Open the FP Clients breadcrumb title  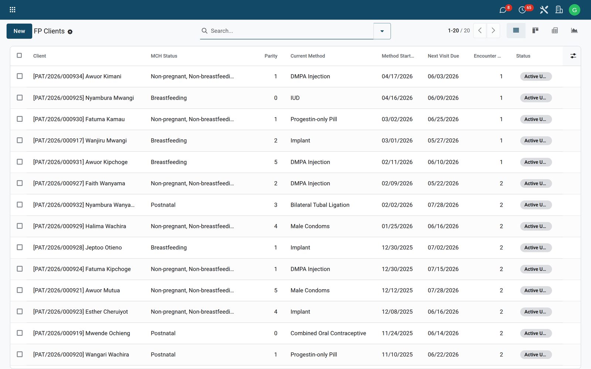point(49,31)
